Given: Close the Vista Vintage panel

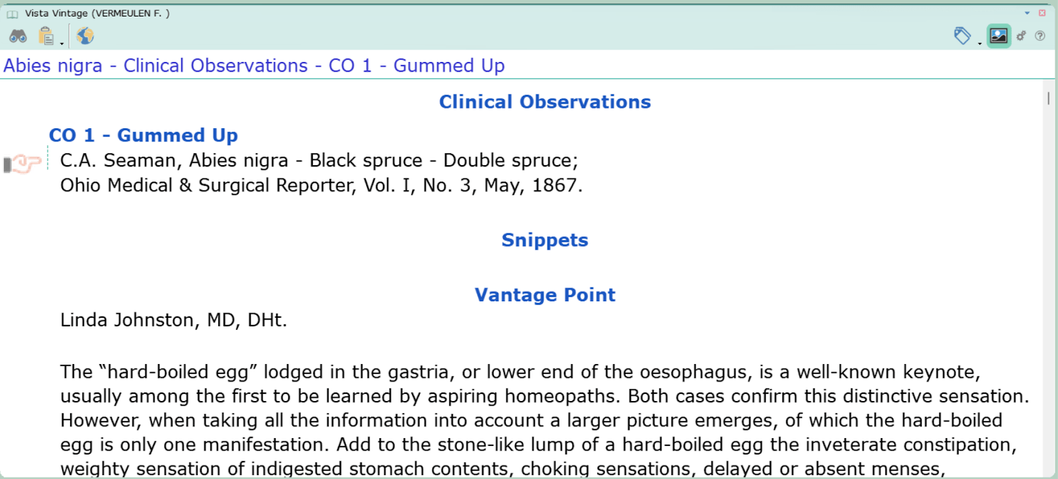Looking at the screenshot, I should (1042, 13).
